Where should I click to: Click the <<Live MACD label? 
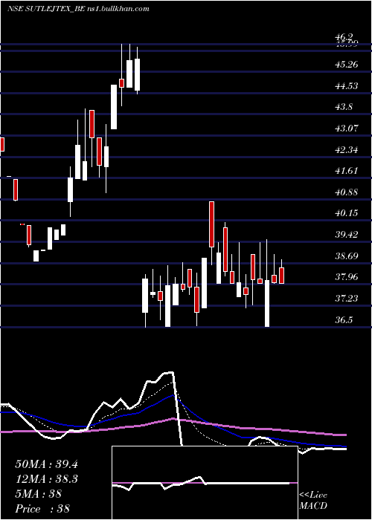313,501
